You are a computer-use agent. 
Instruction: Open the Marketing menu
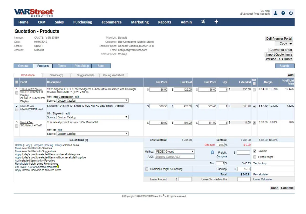tap(140, 22)
